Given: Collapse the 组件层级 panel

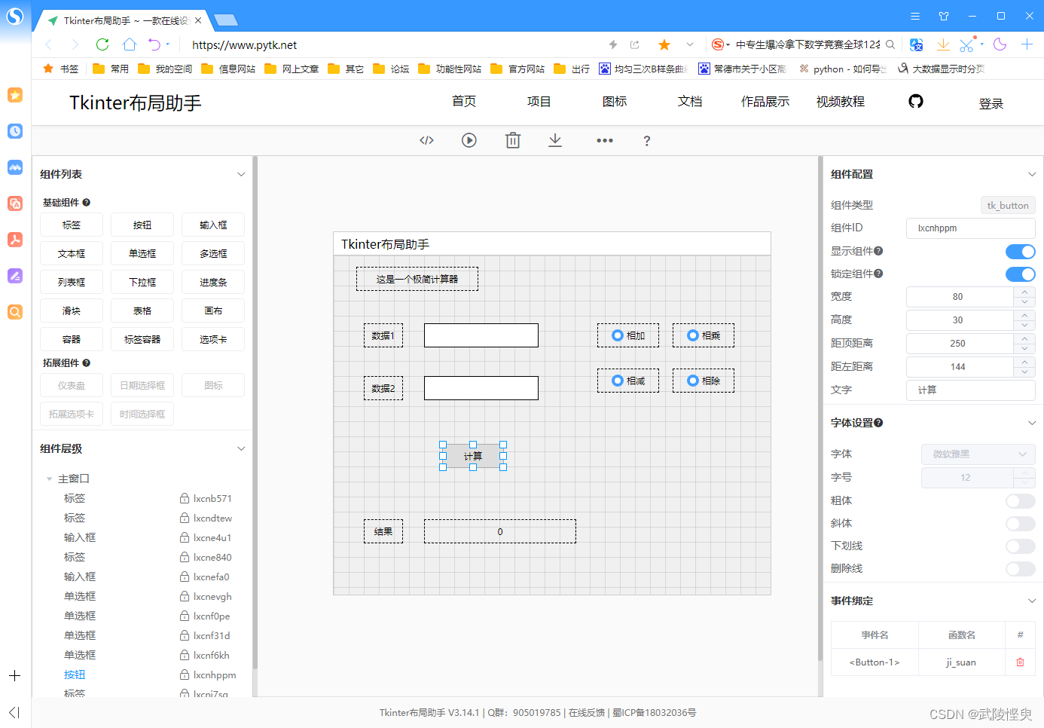Looking at the screenshot, I should (x=241, y=448).
